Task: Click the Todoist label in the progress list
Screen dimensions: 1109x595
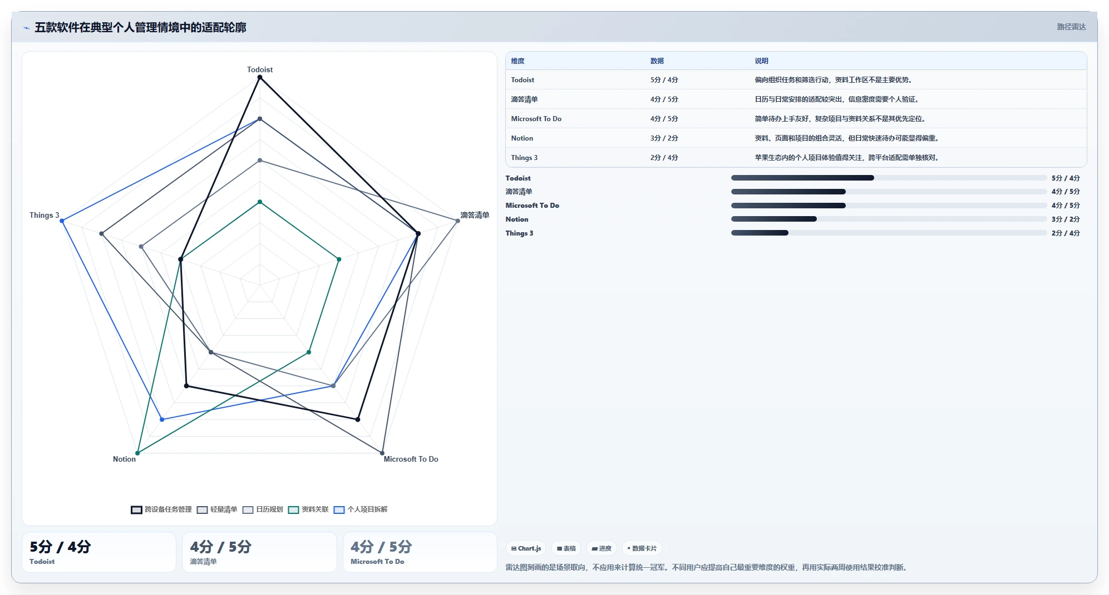Action: (x=518, y=178)
